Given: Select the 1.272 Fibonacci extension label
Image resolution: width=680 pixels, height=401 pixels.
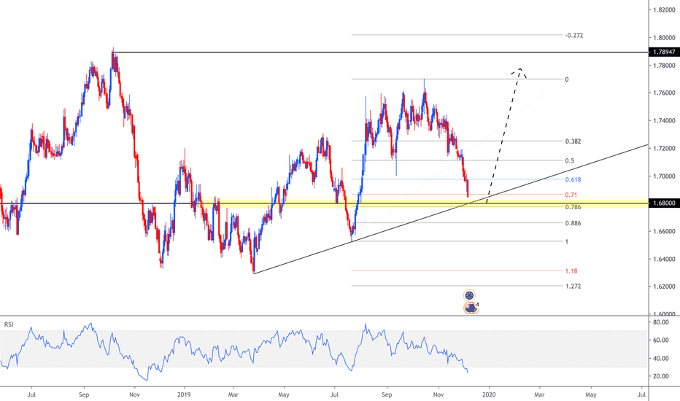Looking at the screenshot, I should [x=573, y=286].
